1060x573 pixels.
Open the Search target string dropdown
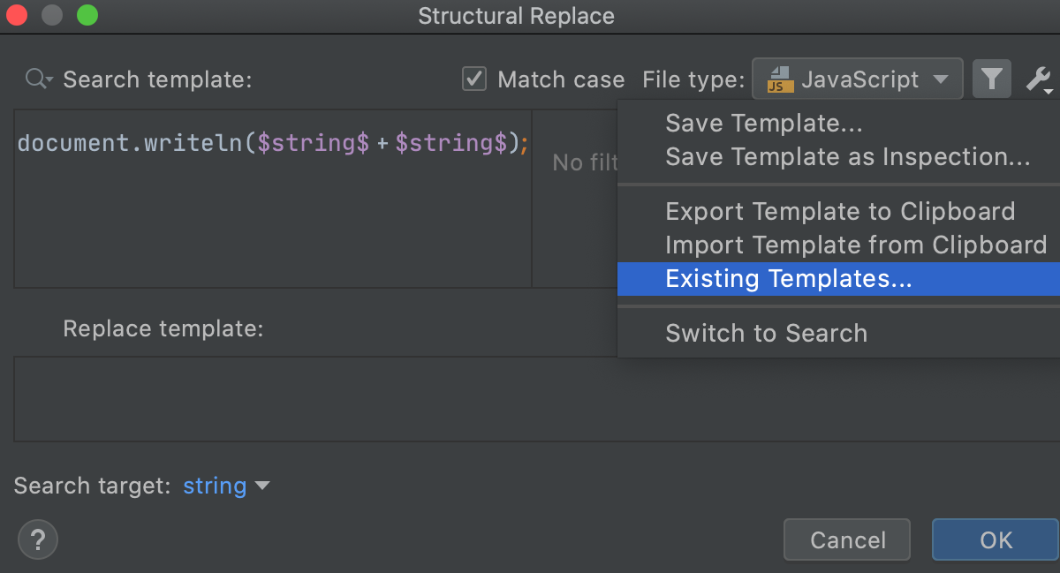coord(226,486)
